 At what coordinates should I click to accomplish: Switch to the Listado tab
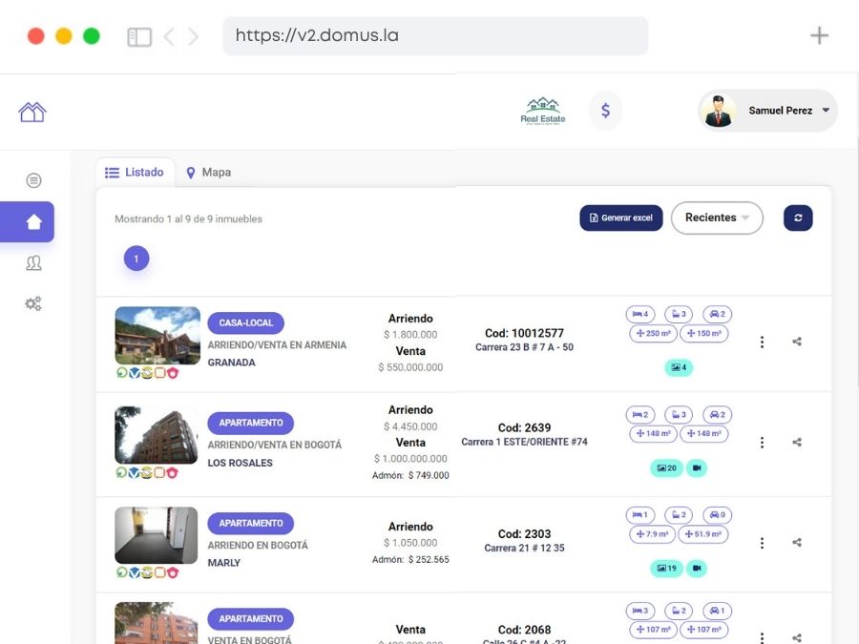coord(135,172)
